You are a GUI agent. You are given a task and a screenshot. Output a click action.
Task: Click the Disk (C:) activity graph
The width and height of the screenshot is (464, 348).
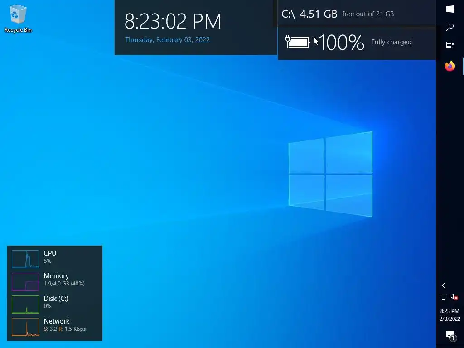point(25,304)
